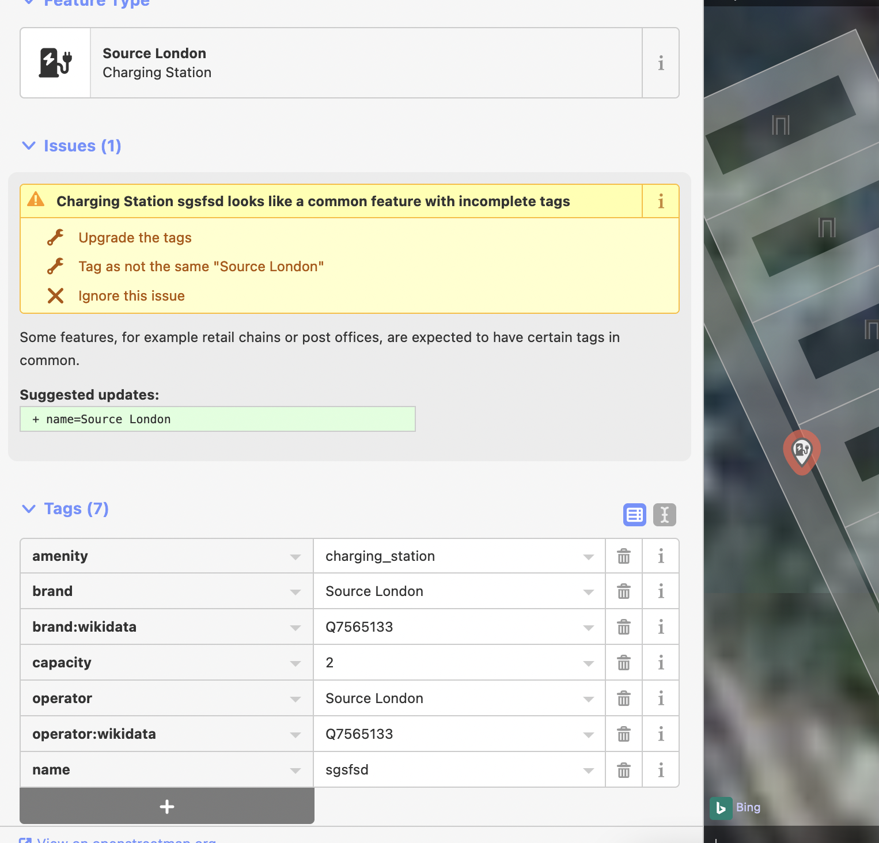This screenshot has width=879, height=843.
Task: Delete the capacity tag row
Action: pos(623,662)
